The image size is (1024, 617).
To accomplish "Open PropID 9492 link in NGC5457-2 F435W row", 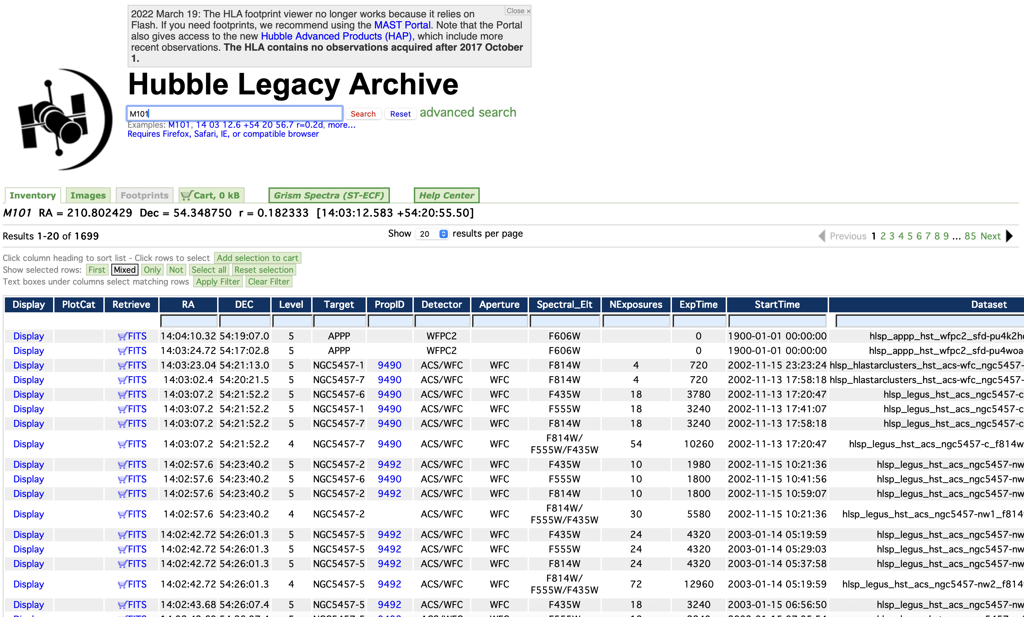I will point(390,465).
